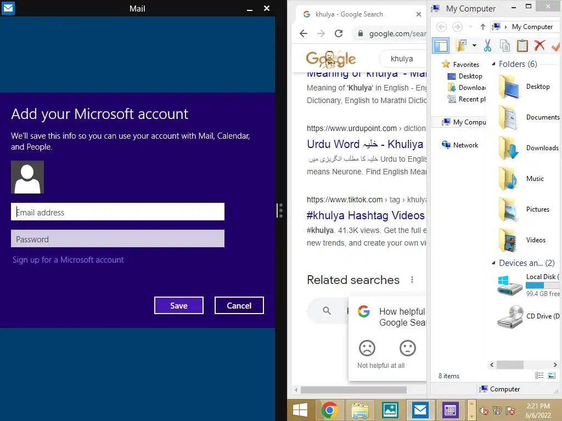Open Chrome from the taskbar
Image resolution: width=562 pixels, height=421 pixels.
[330, 410]
